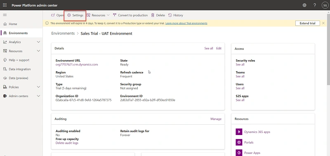Screen dimensions: 330x156
Task: Open the Portals link
Action: point(249,142)
